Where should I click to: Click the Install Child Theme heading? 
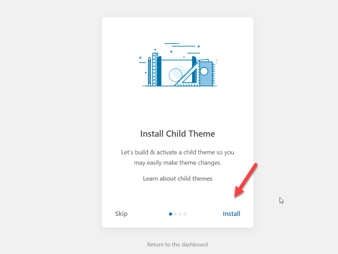click(178, 134)
